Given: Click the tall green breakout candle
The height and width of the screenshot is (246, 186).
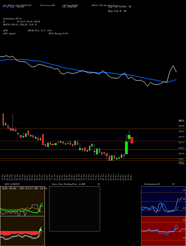Looking at the screenshot, I should [x=126, y=148].
